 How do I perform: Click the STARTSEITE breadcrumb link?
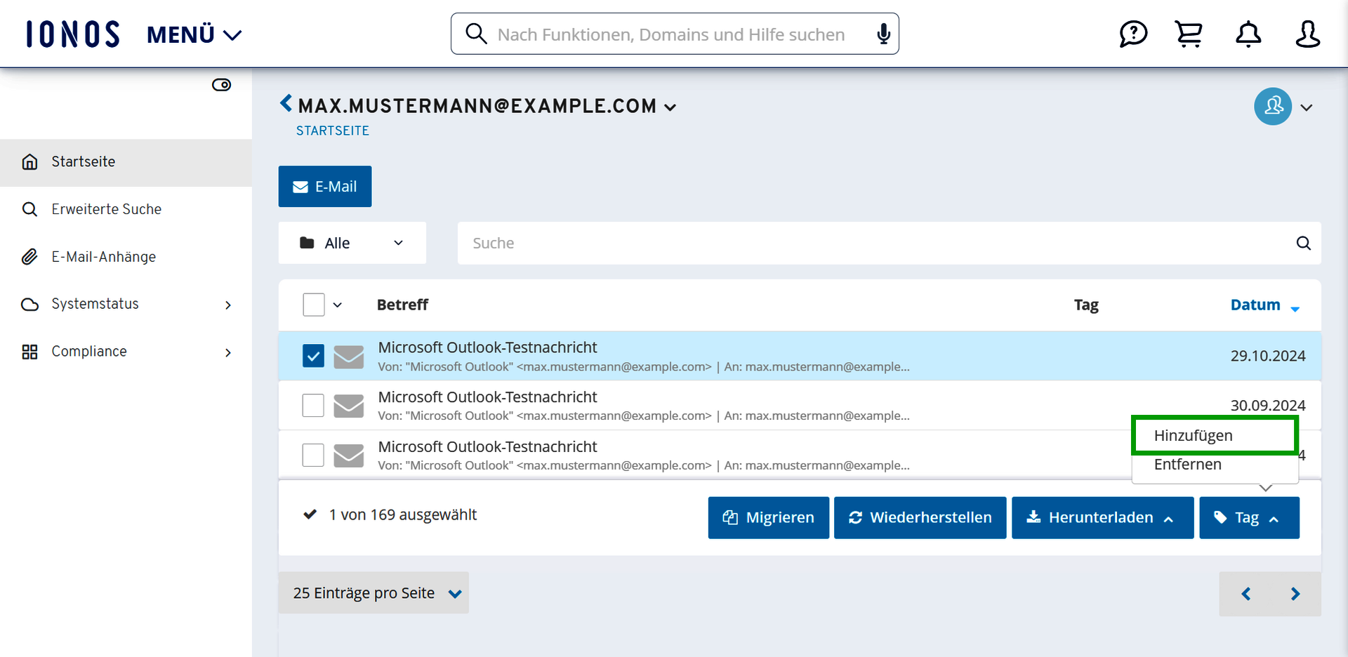[x=332, y=131]
